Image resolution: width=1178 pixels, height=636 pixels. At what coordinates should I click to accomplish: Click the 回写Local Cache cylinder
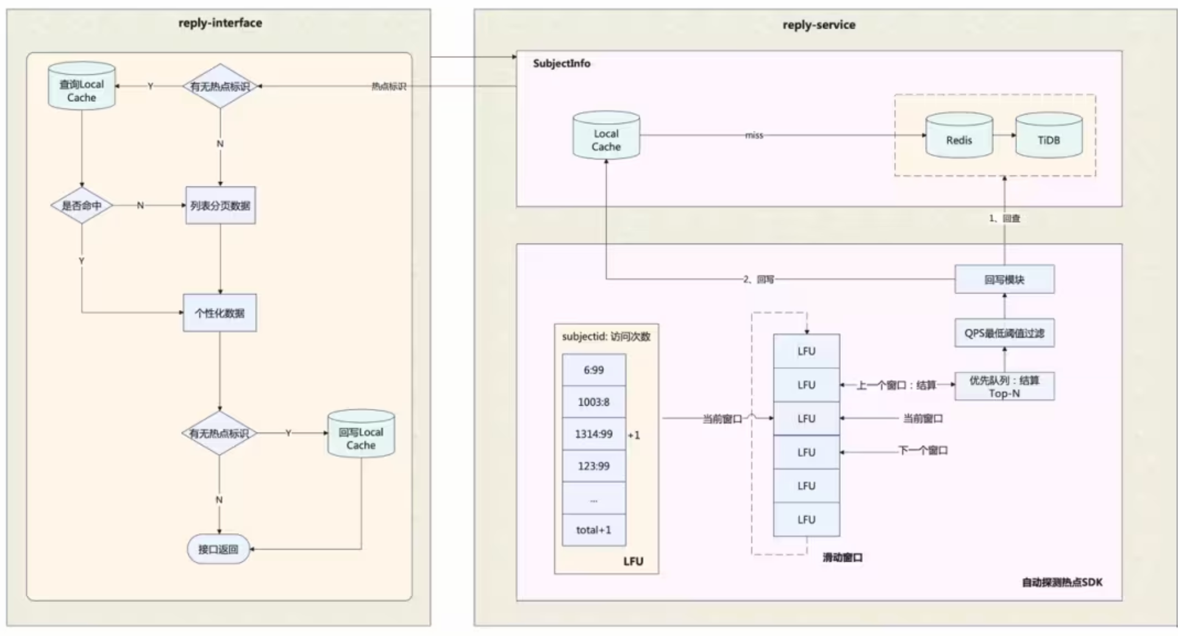[361, 434]
